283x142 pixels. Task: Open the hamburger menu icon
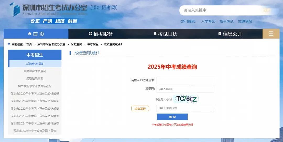click(271, 34)
